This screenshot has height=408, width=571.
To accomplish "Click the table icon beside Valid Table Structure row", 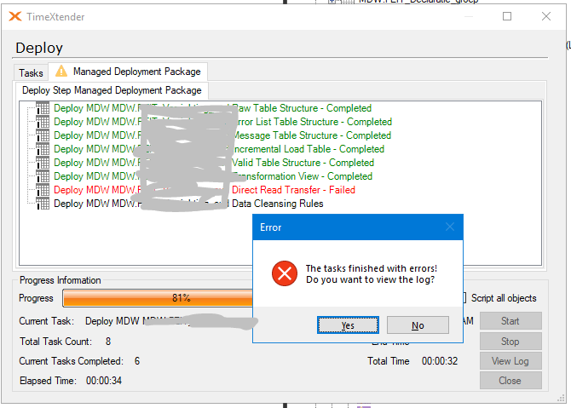I will [x=43, y=163].
